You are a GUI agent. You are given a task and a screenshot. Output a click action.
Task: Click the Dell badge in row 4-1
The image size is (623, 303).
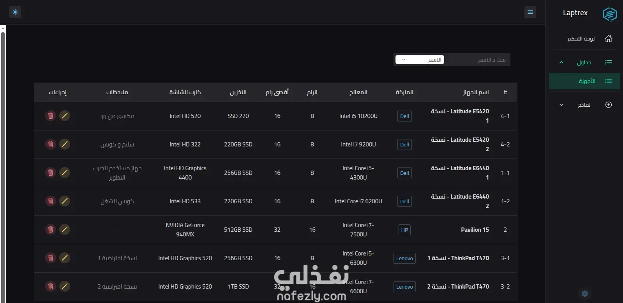(404, 116)
